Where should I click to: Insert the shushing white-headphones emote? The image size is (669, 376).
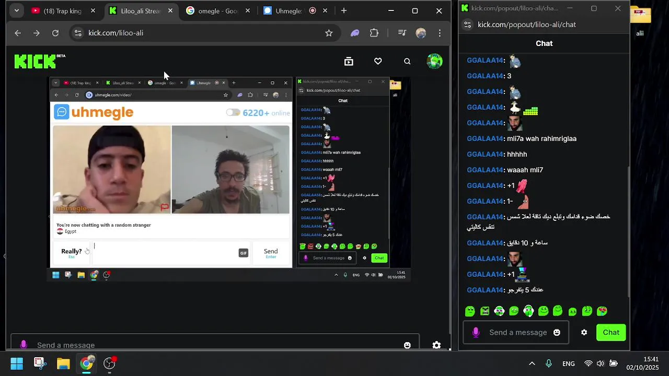coord(528,311)
